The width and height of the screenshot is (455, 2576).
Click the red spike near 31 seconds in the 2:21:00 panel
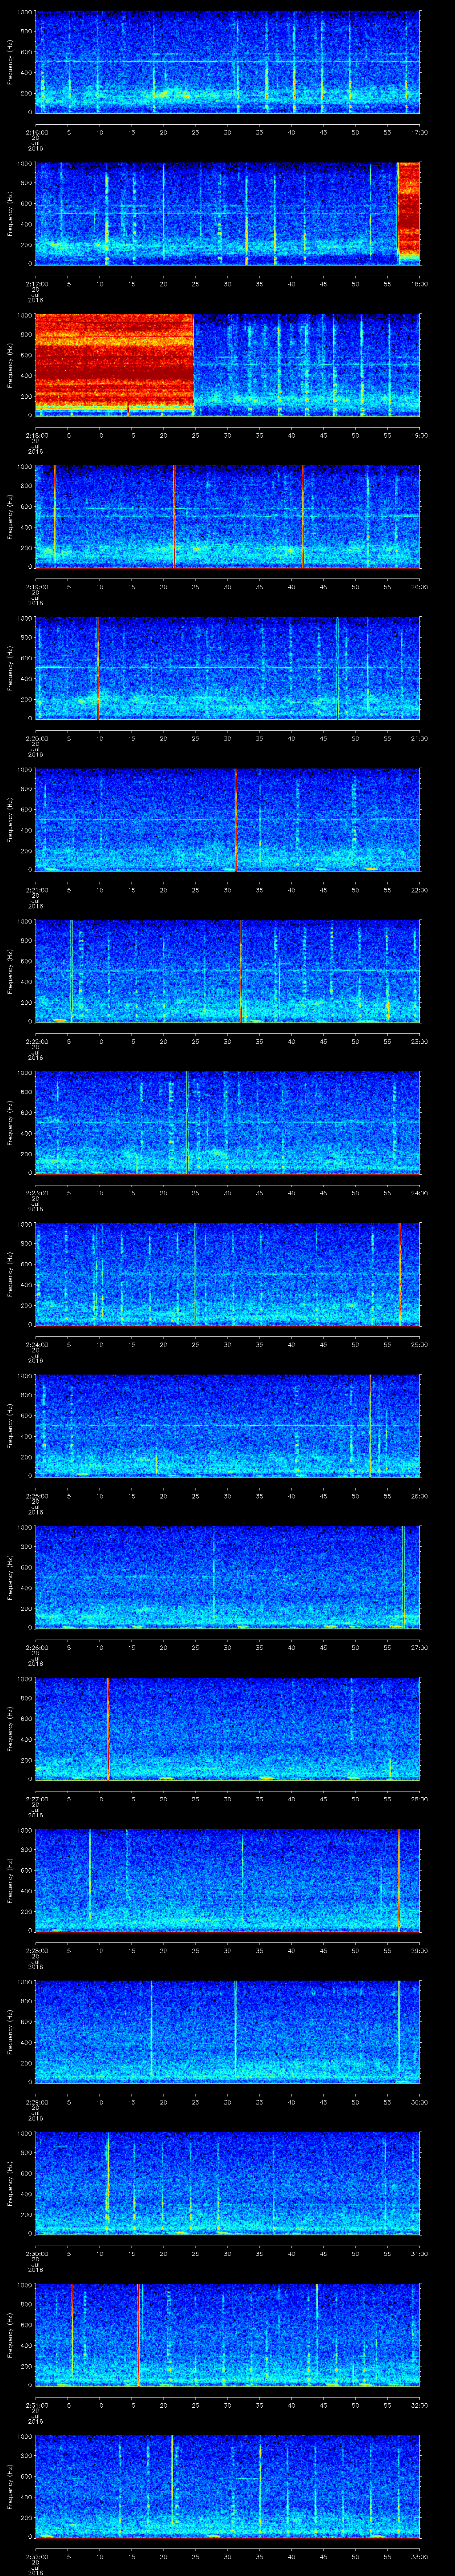(x=236, y=820)
